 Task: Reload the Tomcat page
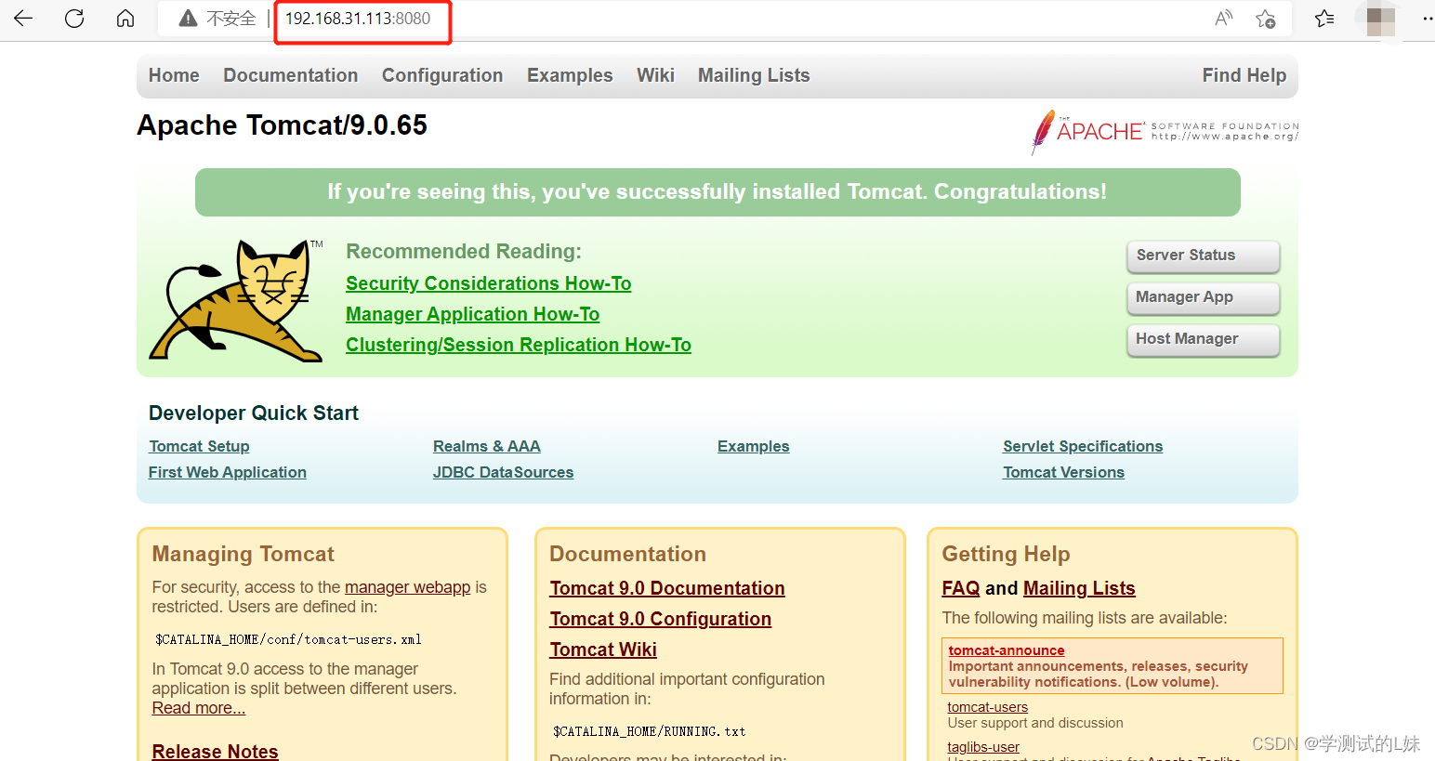(x=74, y=19)
